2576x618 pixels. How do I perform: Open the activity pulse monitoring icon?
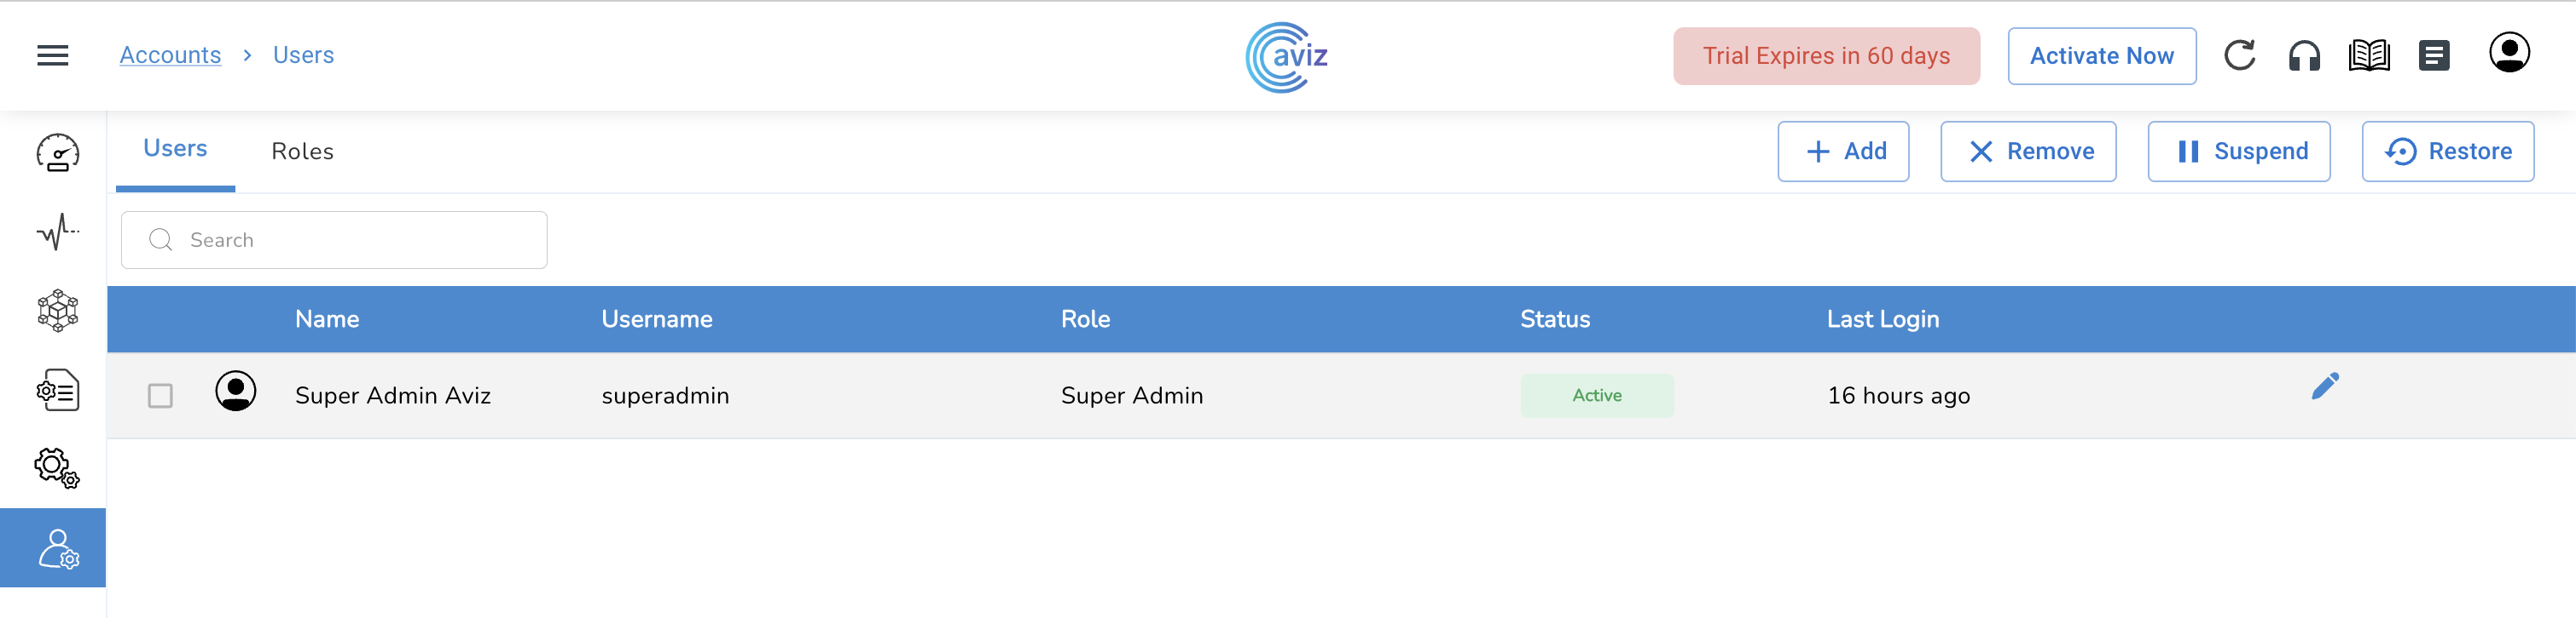58,232
